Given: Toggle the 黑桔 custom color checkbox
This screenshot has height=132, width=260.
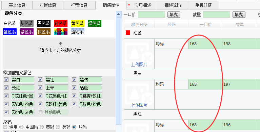Looking at the screenshot, I should [74, 80].
